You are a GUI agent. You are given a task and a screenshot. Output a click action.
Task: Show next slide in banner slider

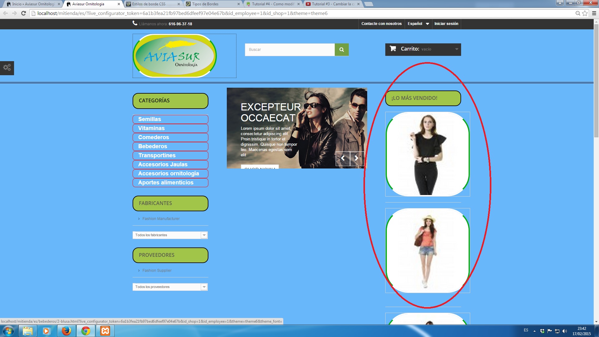[x=357, y=158]
